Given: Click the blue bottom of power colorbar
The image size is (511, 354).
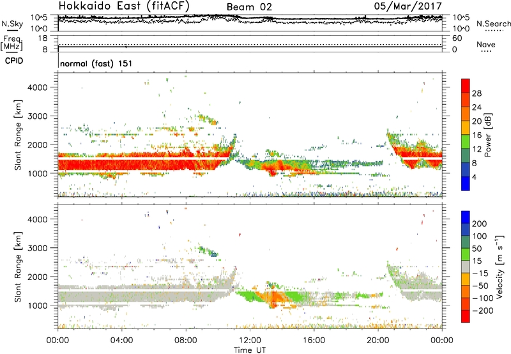Looking at the screenshot, I should click(x=466, y=183).
